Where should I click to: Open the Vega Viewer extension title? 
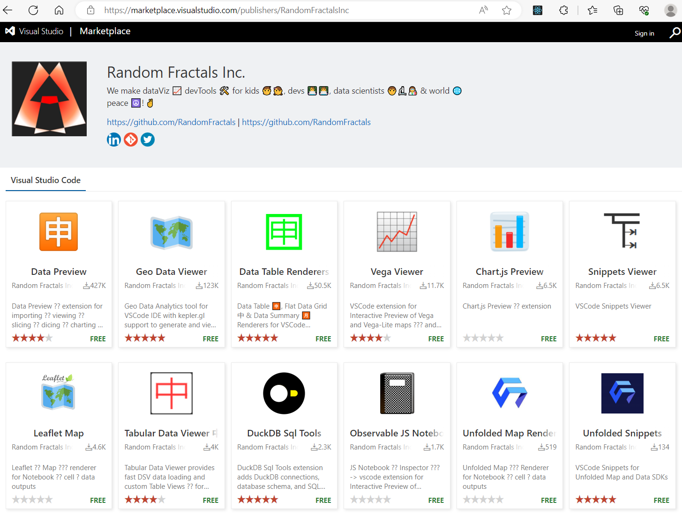[x=397, y=272]
